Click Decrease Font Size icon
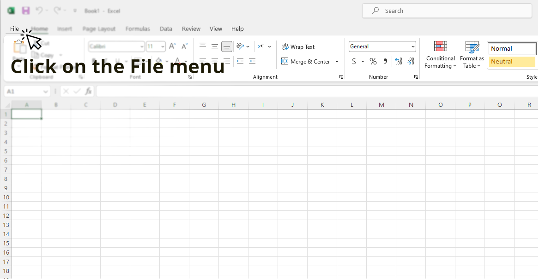Screen dimensions: 539x279 [x=185, y=46]
